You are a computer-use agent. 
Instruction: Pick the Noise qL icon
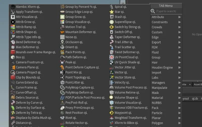click(62, 37)
